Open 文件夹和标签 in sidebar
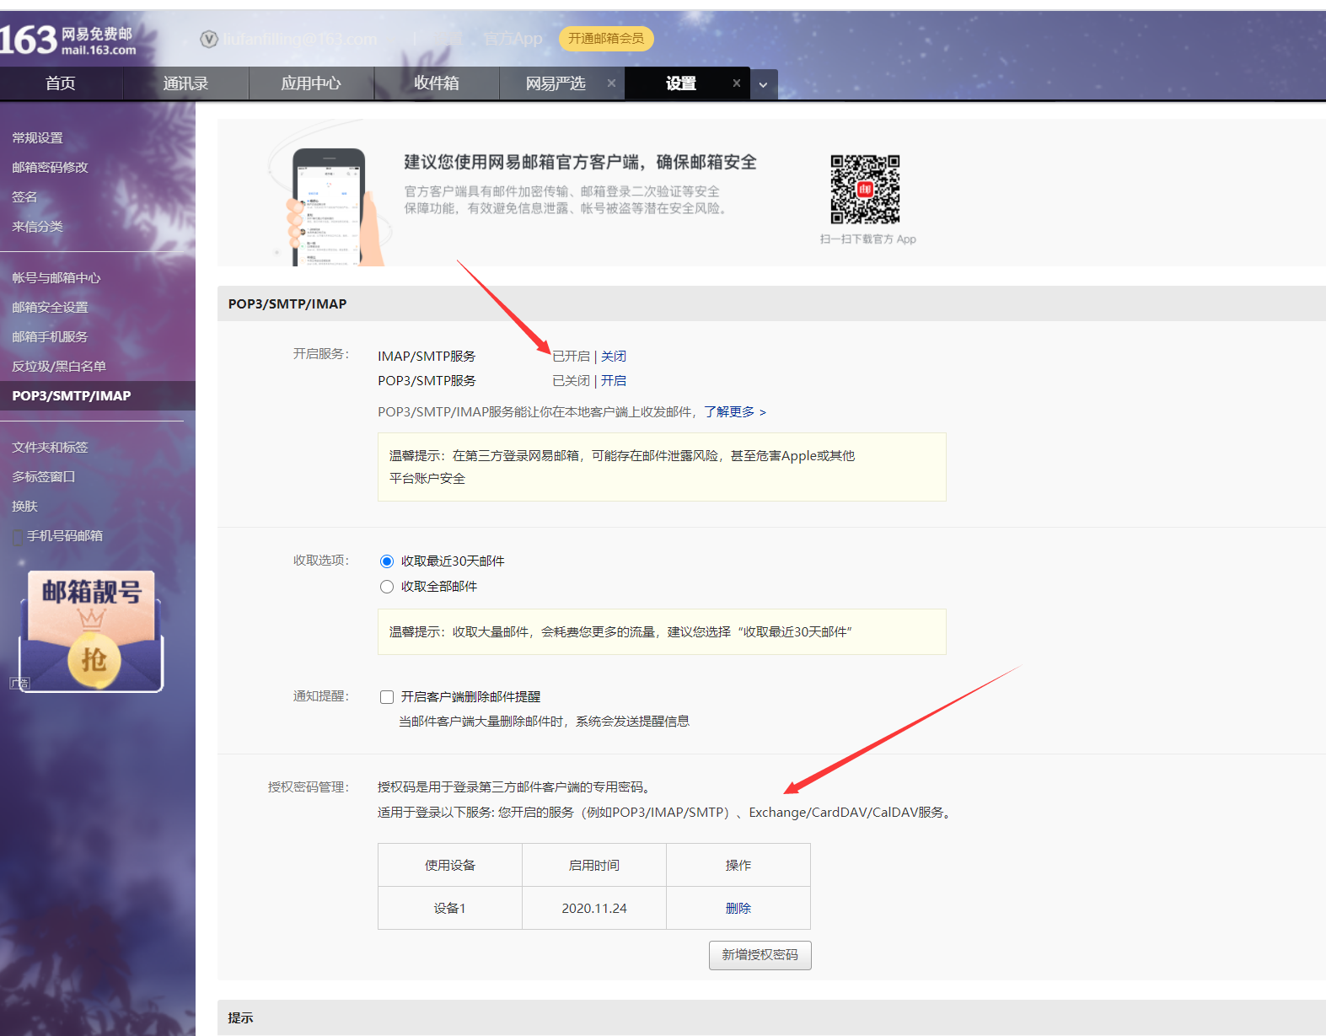The height and width of the screenshot is (1036, 1326). tap(51, 448)
